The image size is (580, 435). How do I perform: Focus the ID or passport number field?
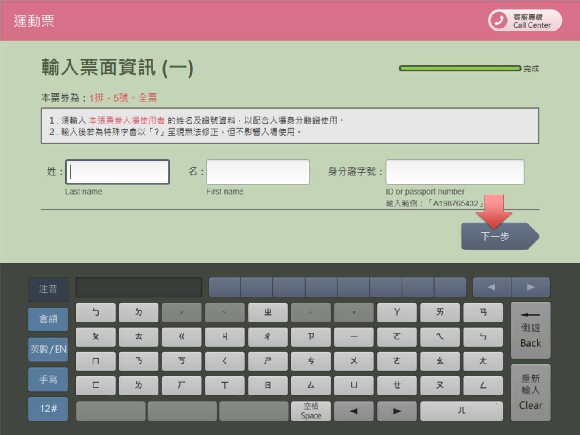point(455,172)
